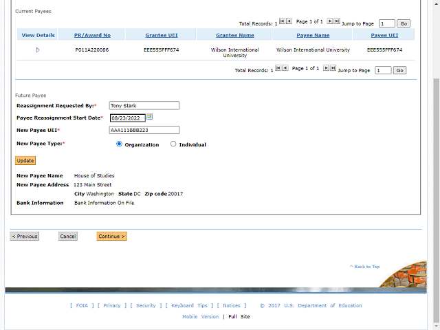Click House of Studies payee name text
This screenshot has width=440, height=330.
point(94,176)
